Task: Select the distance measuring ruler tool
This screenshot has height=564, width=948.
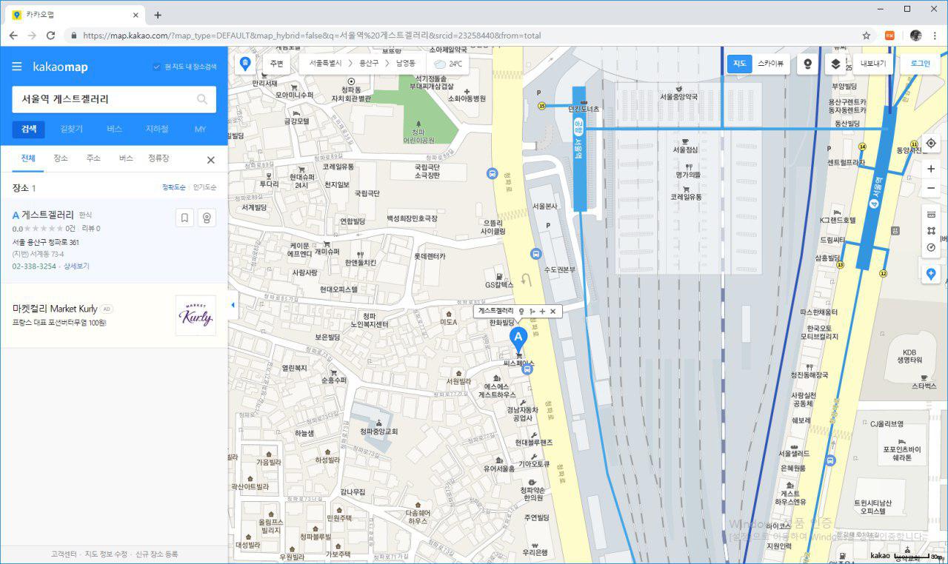Action: click(931, 214)
